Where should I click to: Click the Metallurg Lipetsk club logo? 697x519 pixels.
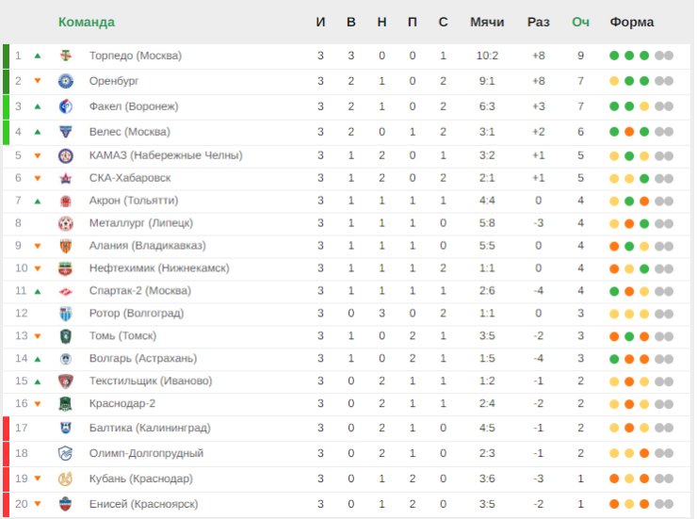click(x=65, y=223)
